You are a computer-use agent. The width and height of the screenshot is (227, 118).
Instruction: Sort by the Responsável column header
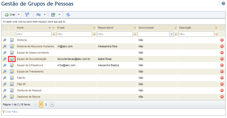106,28
